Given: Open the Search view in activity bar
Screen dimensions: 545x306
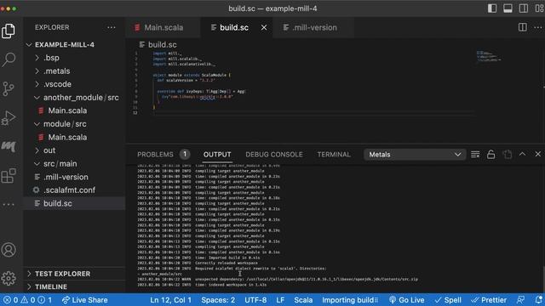Looking at the screenshot, I should [9, 59].
